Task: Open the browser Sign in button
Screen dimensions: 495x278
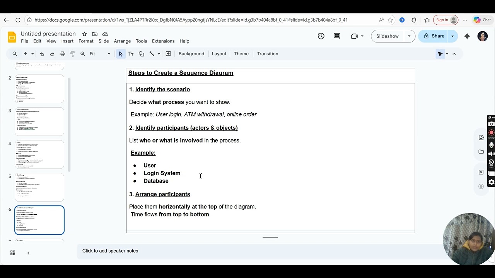Action: coord(446,20)
